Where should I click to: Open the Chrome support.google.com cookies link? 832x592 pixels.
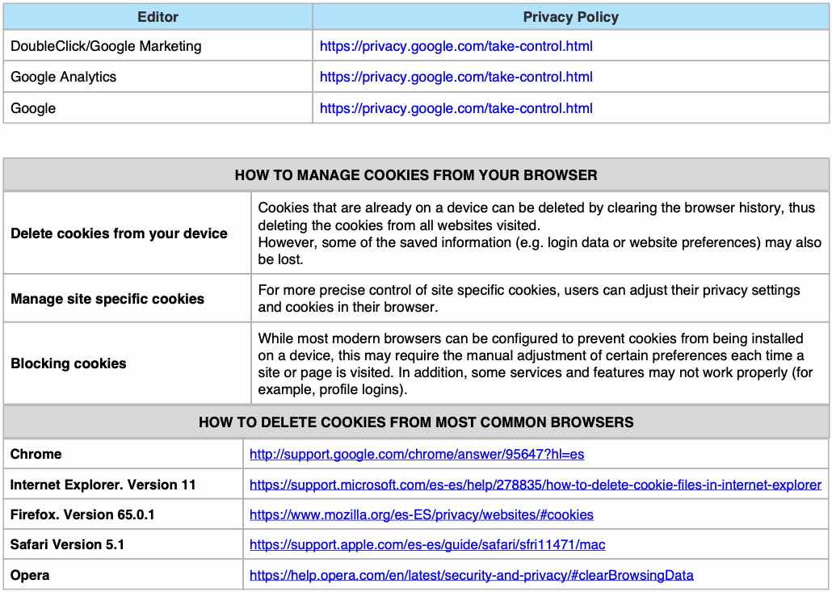416,454
